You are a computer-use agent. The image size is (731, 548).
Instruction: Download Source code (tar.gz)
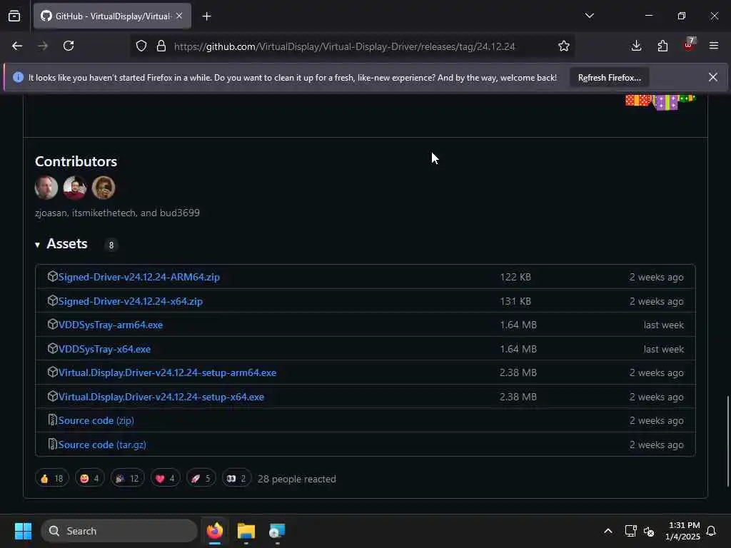pyautogui.click(x=102, y=445)
